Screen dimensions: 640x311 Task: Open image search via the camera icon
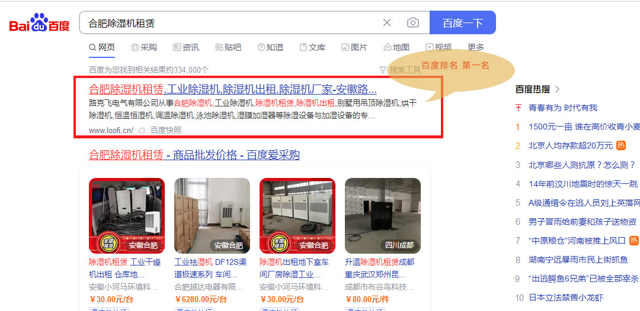412,23
